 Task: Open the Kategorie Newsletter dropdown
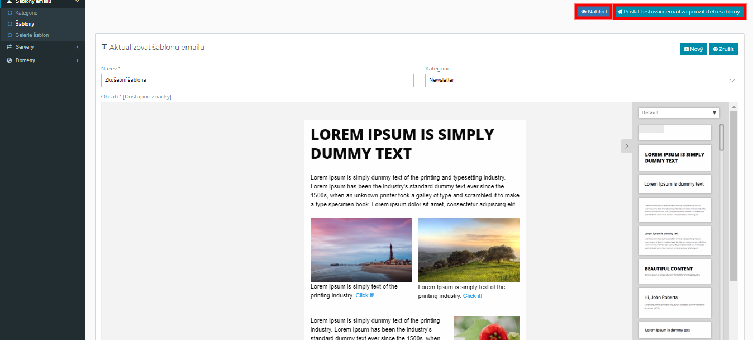582,80
